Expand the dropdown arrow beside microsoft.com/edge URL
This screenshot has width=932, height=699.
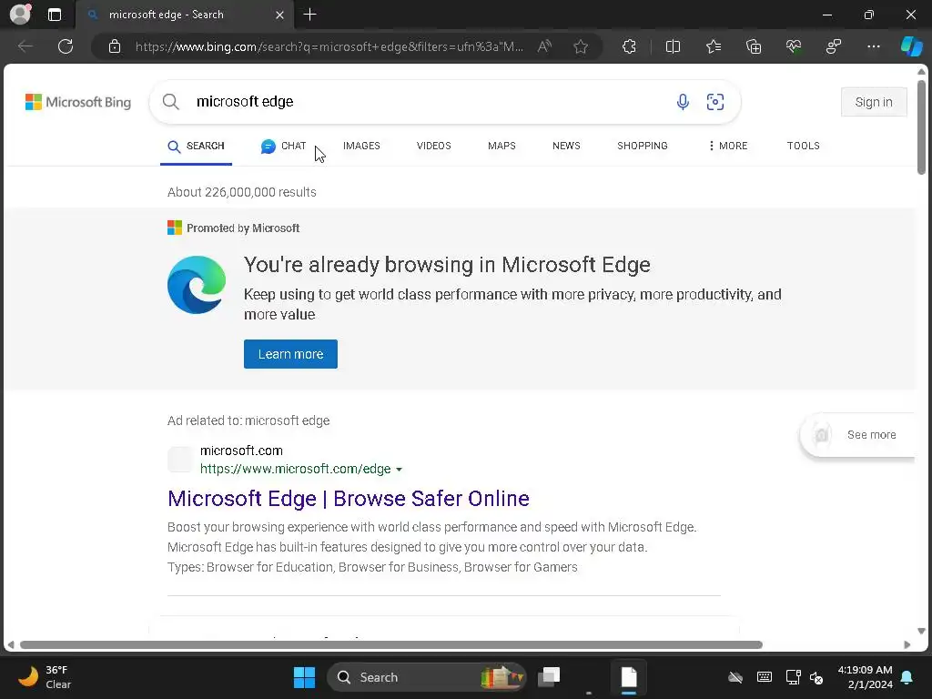tap(400, 470)
